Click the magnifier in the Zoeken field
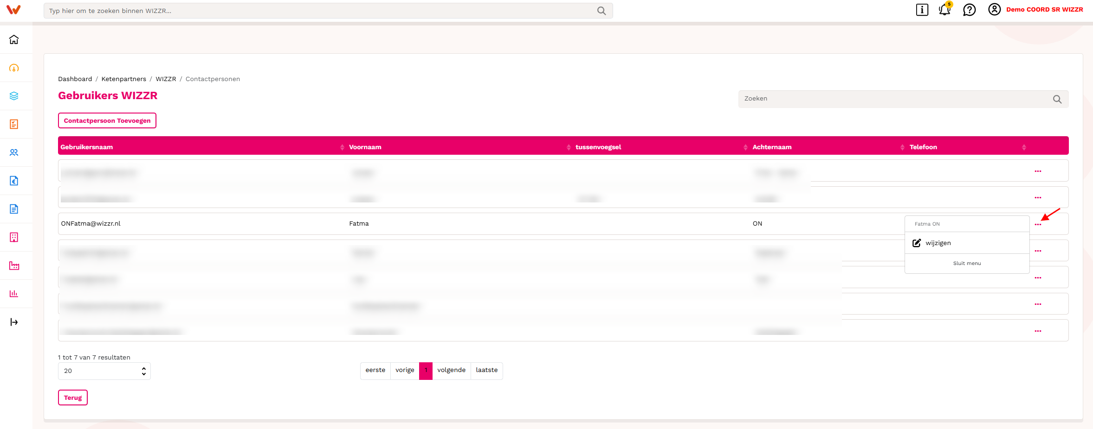 (x=1057, y=99)
